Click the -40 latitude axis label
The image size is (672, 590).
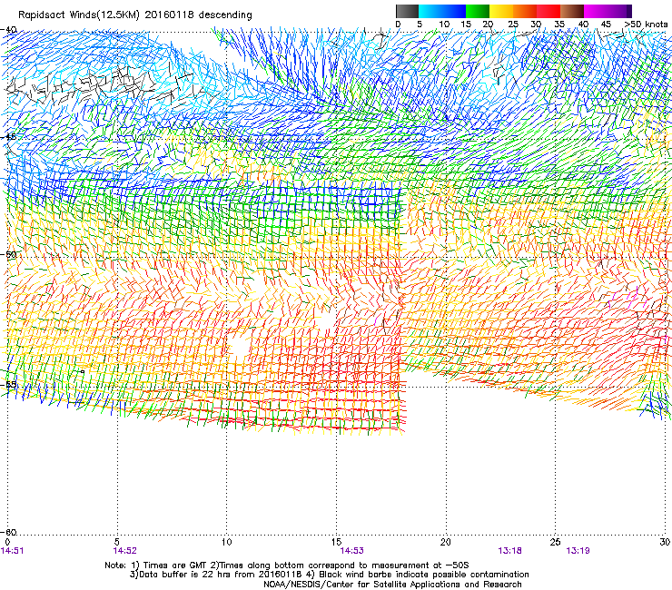(x=8, y=30)
